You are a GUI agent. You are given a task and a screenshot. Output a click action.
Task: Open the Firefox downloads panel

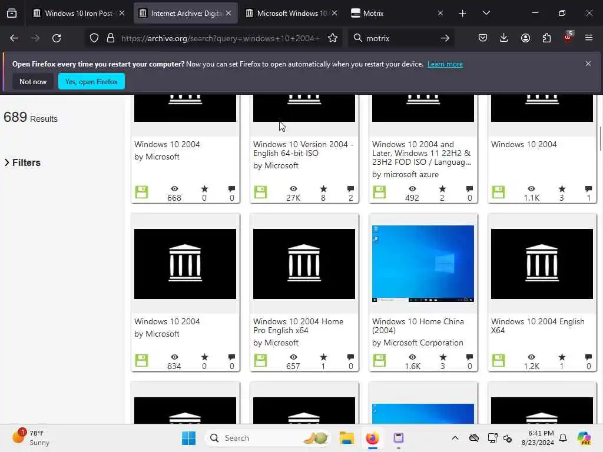pos(504,38)
